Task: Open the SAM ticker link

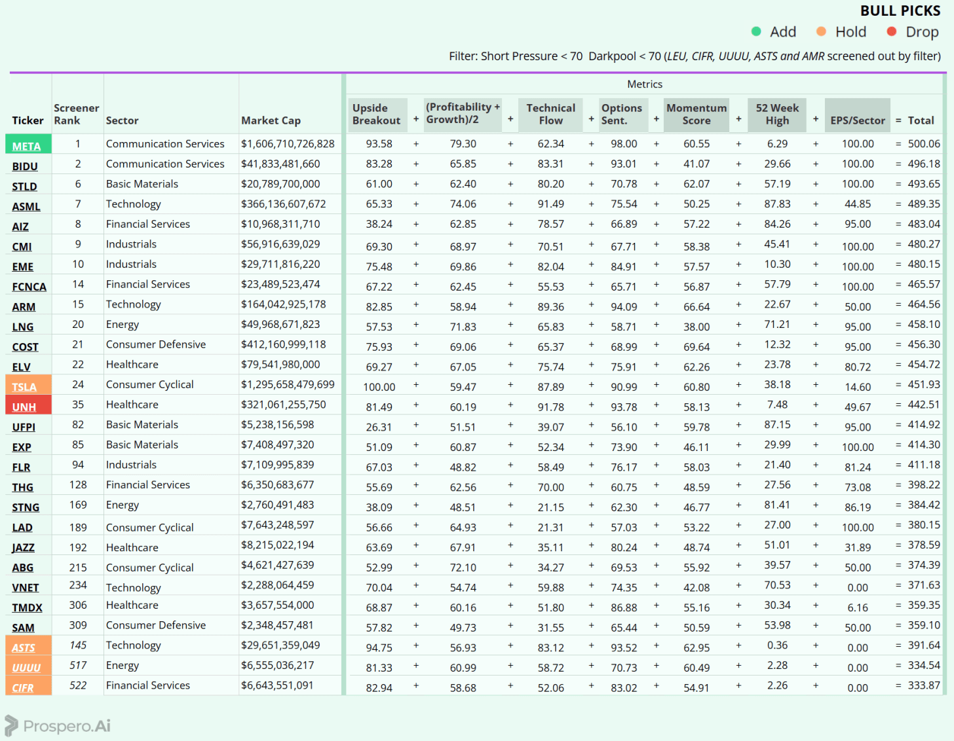Action: click(23, 628)
